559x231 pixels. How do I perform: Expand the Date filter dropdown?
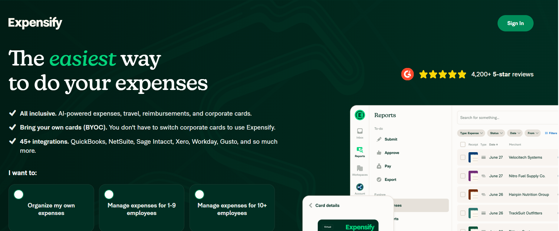pos(515,133)
